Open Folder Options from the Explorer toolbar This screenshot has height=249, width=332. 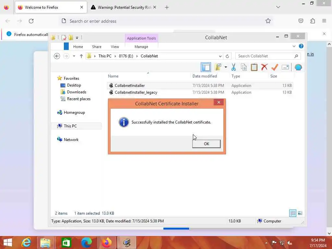[x=218, y=67]
